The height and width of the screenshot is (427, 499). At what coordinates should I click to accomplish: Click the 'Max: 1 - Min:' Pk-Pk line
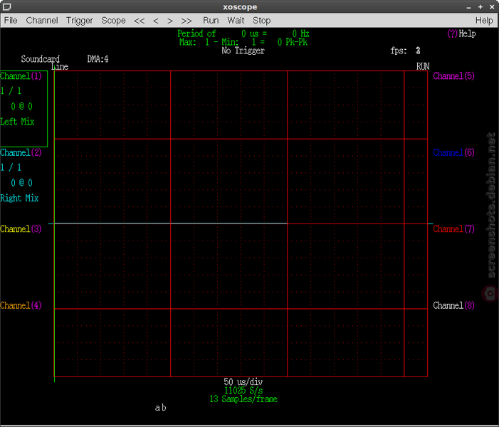pos(243,42)
